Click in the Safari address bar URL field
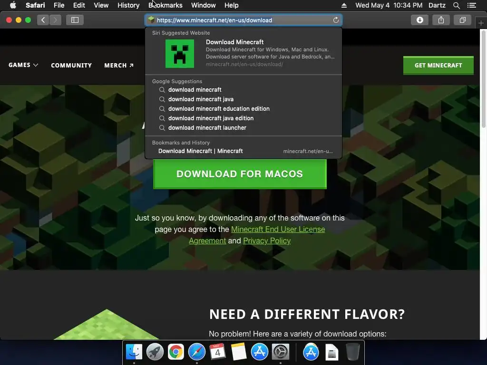 pos(243,20)
